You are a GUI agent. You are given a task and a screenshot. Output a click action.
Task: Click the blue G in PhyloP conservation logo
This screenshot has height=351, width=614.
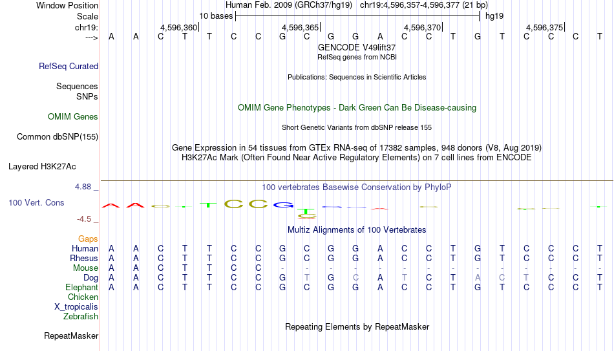(284, 204)
